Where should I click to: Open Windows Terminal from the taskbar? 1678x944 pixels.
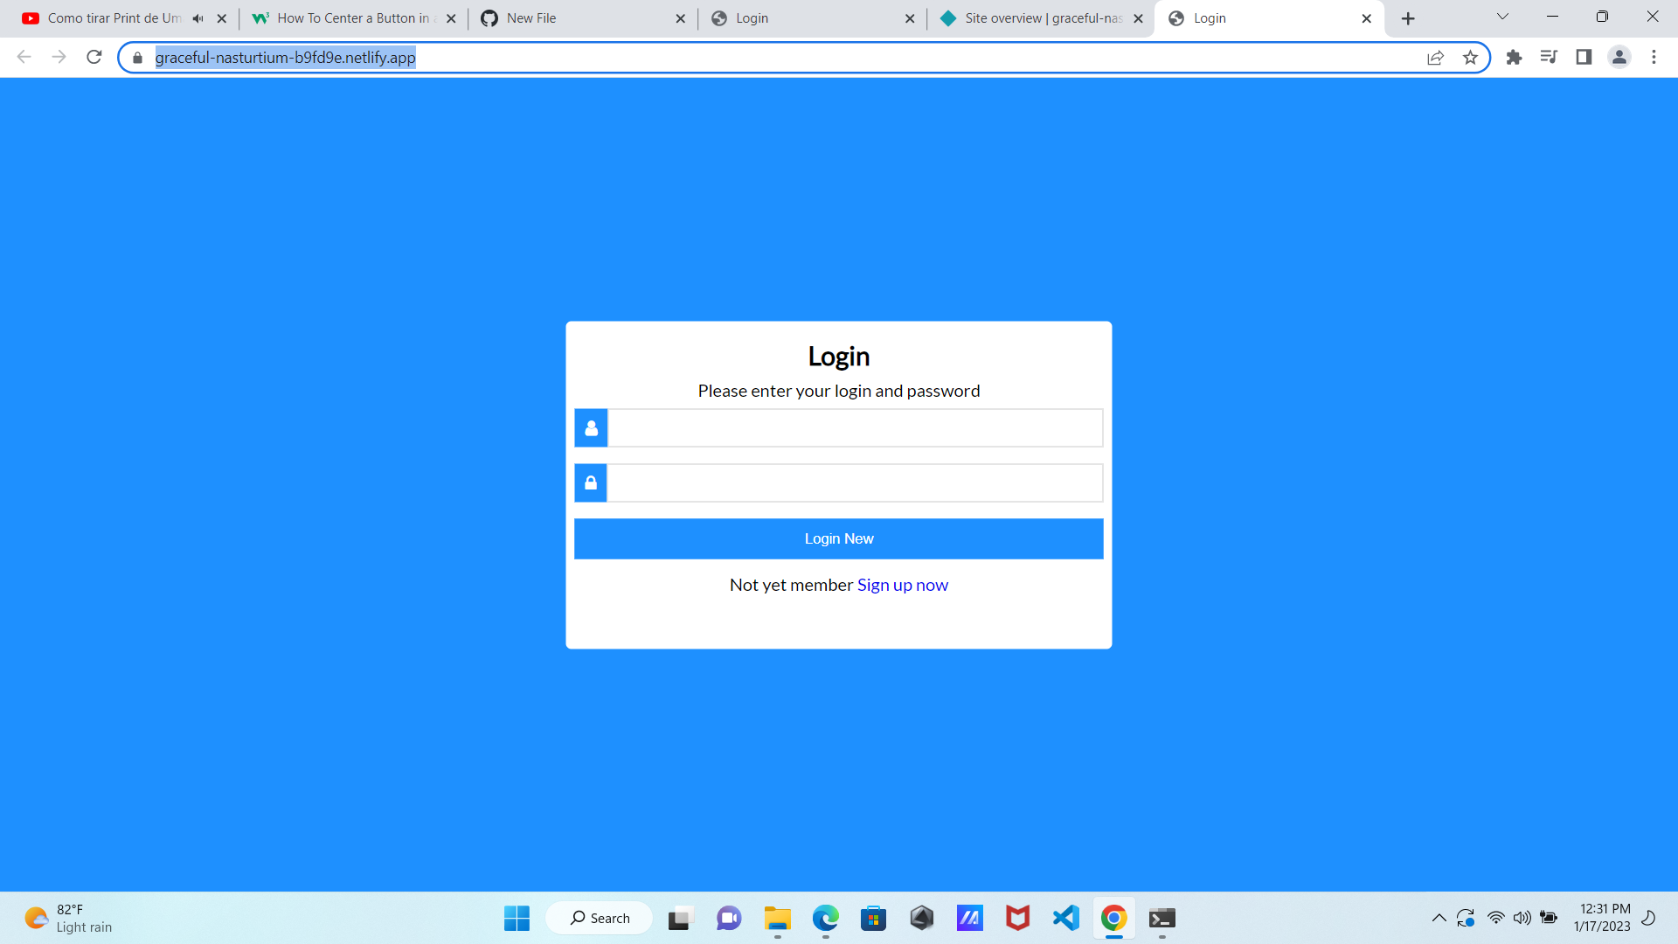point(1161,918)
